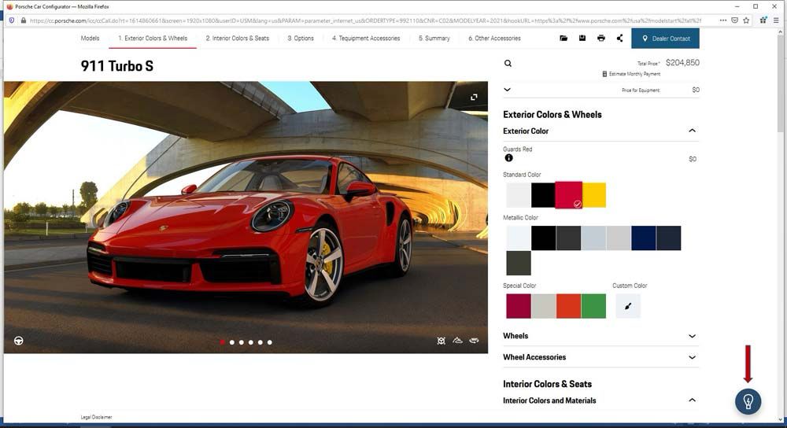Click the Dealer Contact button

click(x=665, y=38)
